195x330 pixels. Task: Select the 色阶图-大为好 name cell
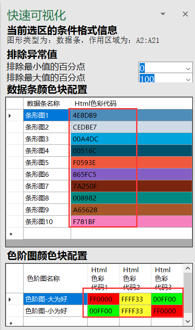55,299
